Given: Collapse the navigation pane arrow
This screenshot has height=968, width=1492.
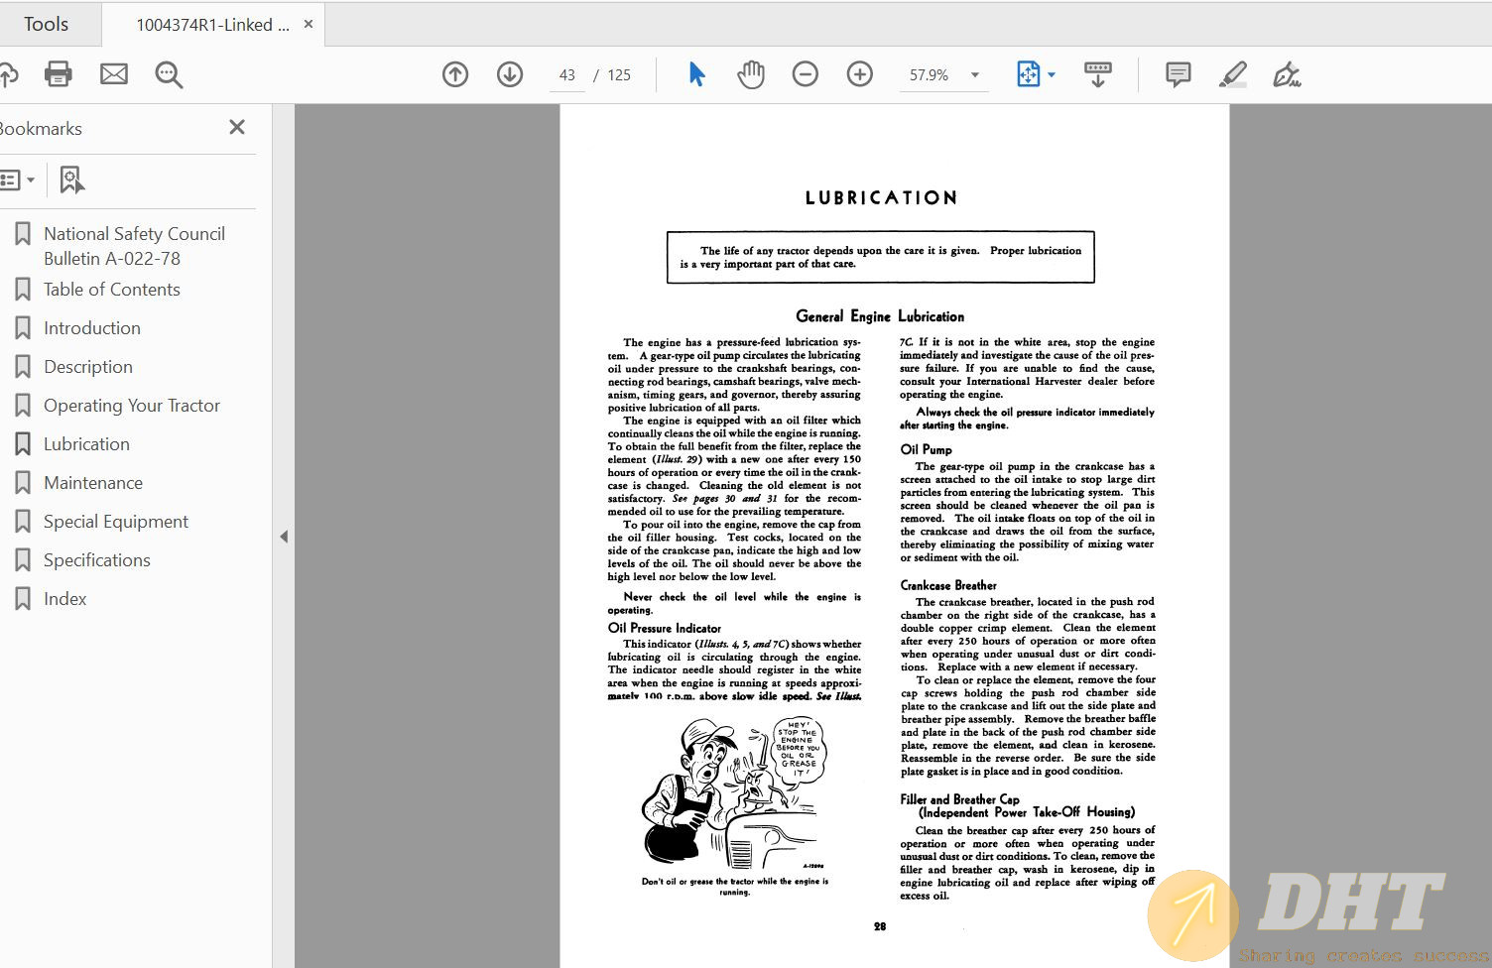Looking at the screenshot, I should pos(284,537).
